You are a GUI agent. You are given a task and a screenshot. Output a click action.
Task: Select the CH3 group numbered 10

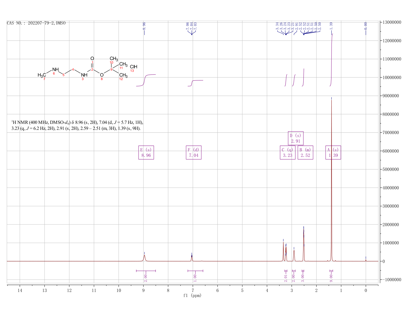coord(114,59)
